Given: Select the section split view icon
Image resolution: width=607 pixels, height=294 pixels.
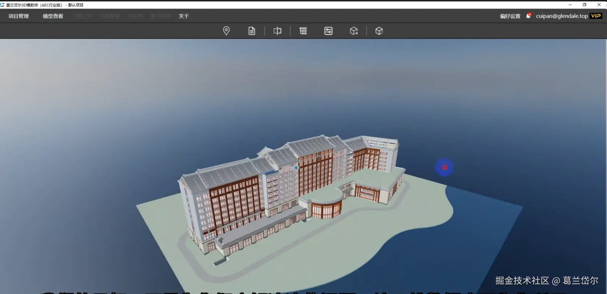Looking at the screenshot, I should [x=277, y=31].
